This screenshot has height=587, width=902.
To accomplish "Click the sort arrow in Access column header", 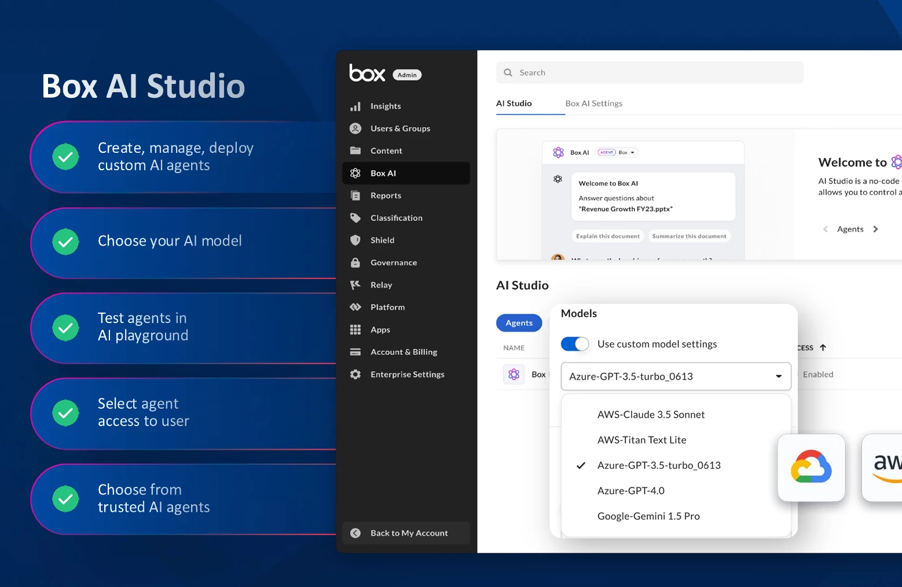I will (x=823, y=348).
